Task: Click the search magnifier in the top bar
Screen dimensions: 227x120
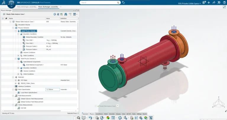Action: [118, 3]
